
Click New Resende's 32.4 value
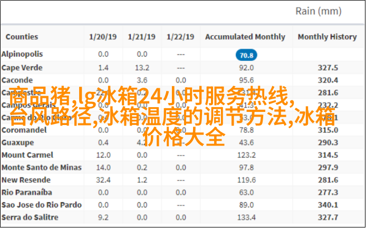pyautogui.click(x=103, y=180)
